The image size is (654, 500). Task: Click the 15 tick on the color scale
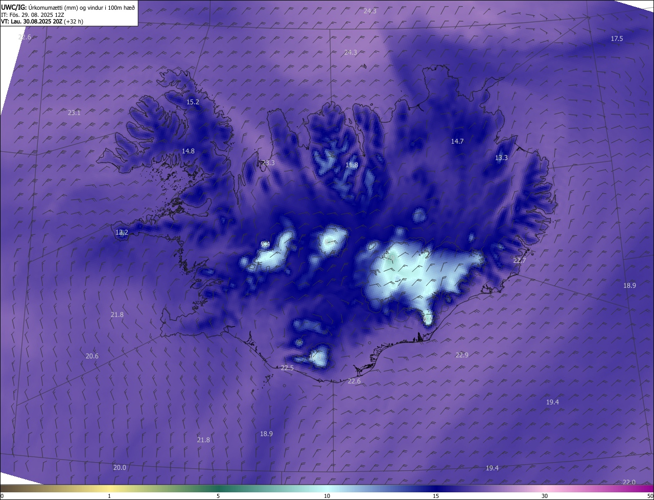pos(436,496)
